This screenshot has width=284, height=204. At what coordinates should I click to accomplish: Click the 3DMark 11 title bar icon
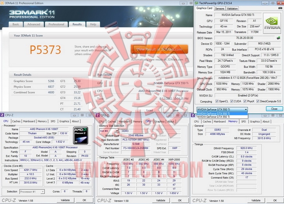tap(2, 3)
